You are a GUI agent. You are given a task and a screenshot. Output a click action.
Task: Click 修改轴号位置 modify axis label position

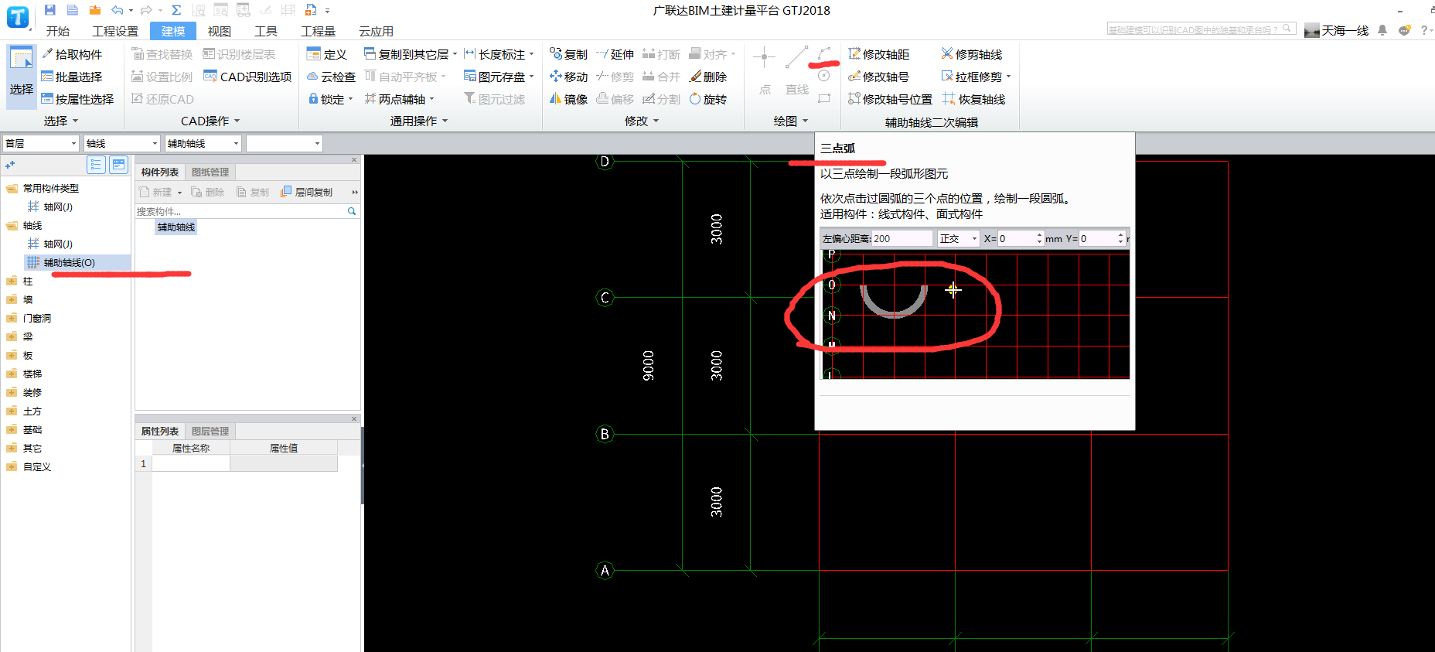(890, 99)
